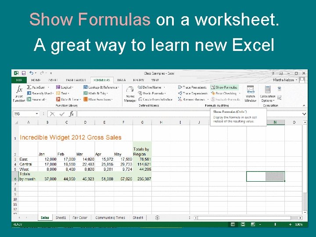Click the insert function fx button in formula bar

click(x=72, y=114)
